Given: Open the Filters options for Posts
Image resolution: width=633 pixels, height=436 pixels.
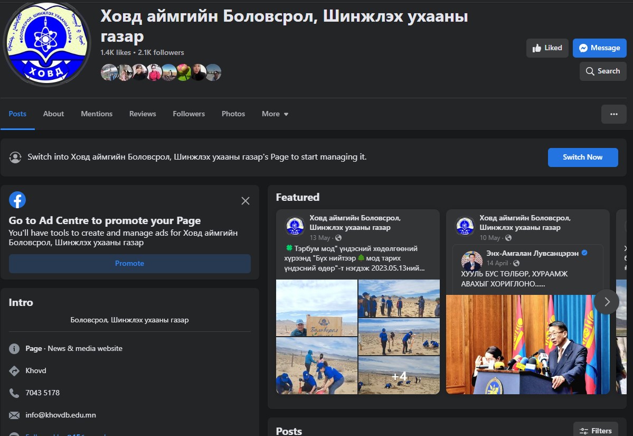Looking at the screenshot, I should [596, 430].
